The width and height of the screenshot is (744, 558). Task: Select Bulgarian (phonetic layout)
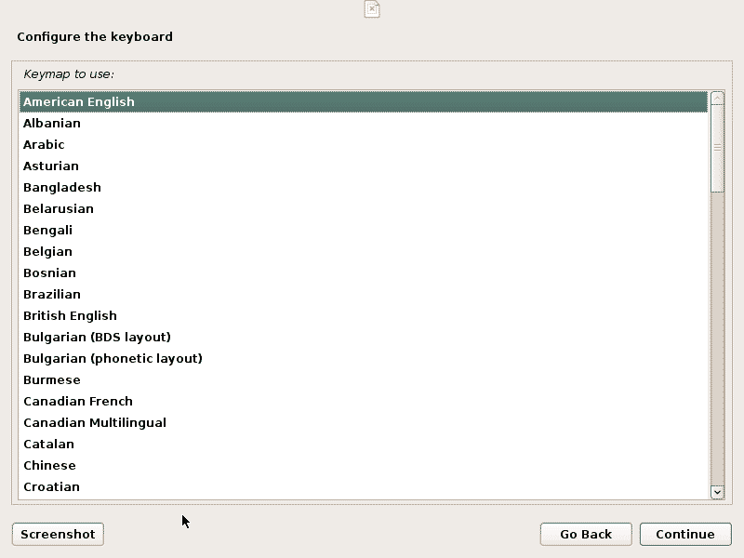pyautogui.click(x=113, y=359)
